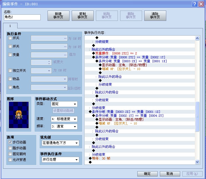The width and height of the screenshot is (206, 179).
Task: Enable the second 开关 condition checkbox
Action: pos(10,46)
